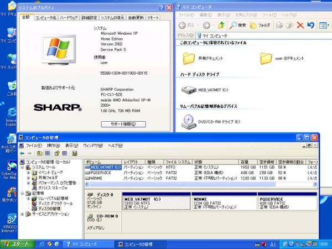
Task: Expand the Event Viewer tree node
Action: 28,173
